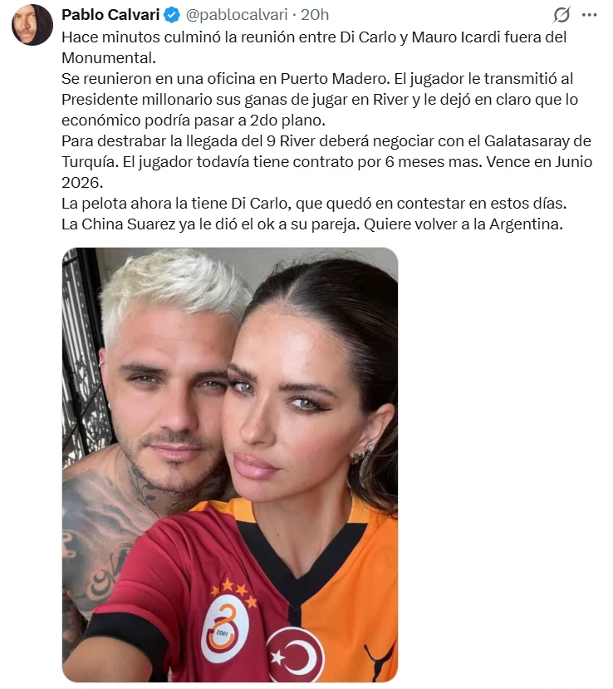Click the blue verified badge
Image resolution: width=613 pixels, height=689 pixels.
[x=172, y=15]
